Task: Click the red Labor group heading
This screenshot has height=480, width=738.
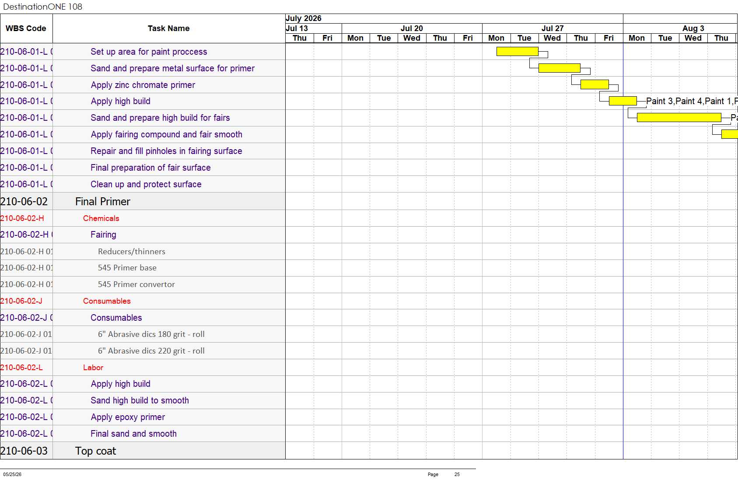Action: tap(93, 368)
